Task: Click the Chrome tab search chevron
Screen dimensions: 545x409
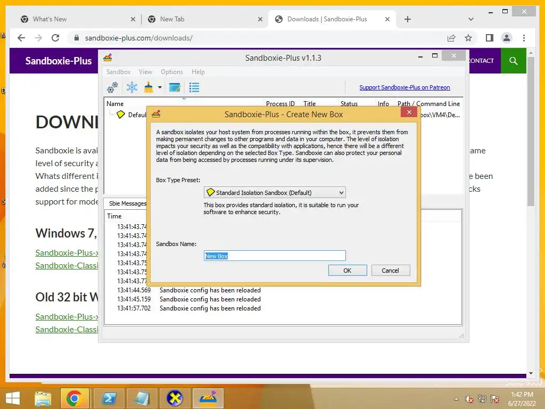Action: point(471,19)
